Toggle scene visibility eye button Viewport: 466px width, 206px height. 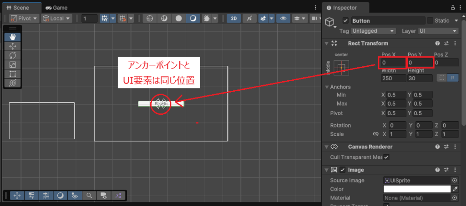(x=284, y=19)
